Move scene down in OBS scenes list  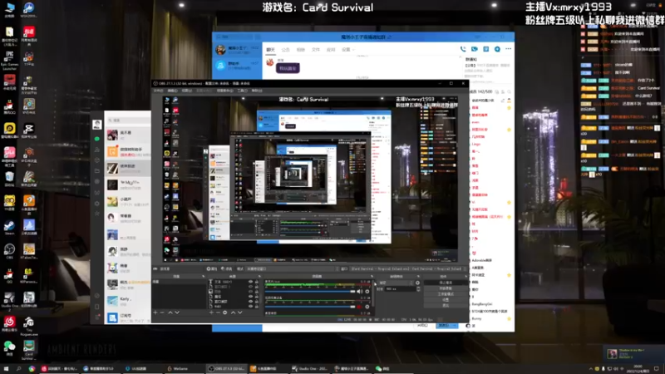coord(177,312)
